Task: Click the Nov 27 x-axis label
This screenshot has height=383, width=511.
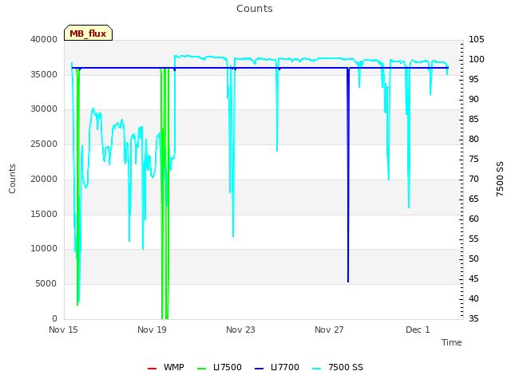Action: (329, 330)
